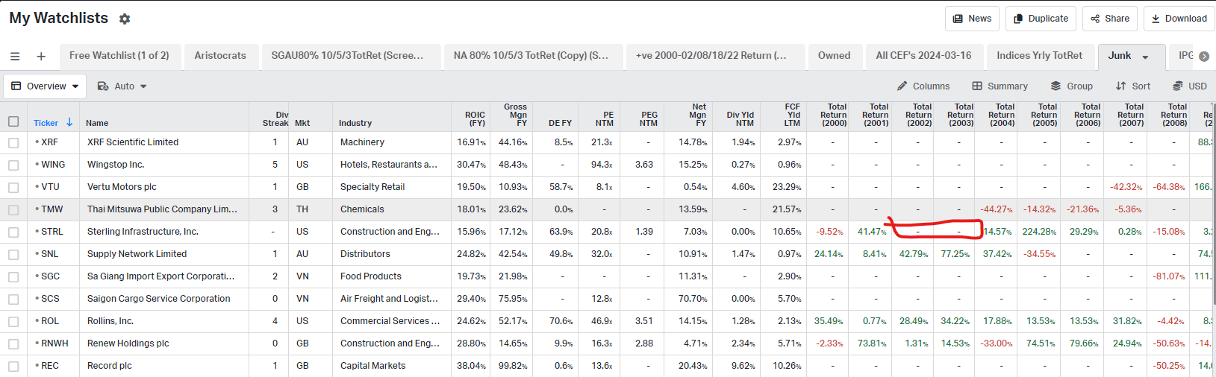1216x377 pixels.
Task: Group rows using the Group option
Action: [x=1071, y=86]
